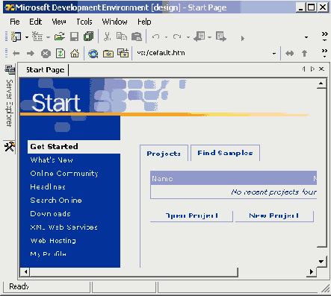Image resolution: width=331 pixels, height=296 pixels.
Task: Open the Headlines link
Action: click(48, 187)
